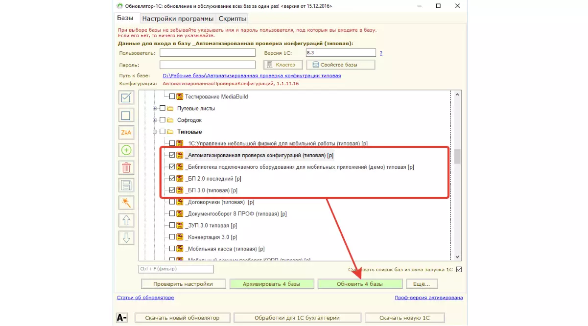Click Проверить настройки button
This screenshot has width=588, height=326.
click(184, 284)
